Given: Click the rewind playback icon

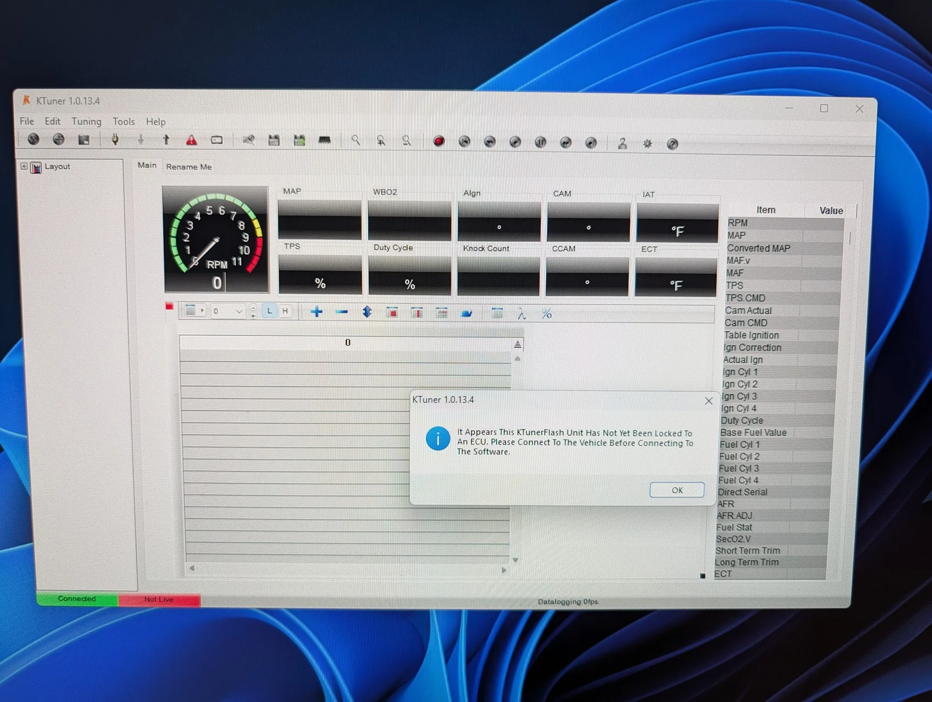Looking at the screenshot, I should pyautogui.click(x=489, y=142).
